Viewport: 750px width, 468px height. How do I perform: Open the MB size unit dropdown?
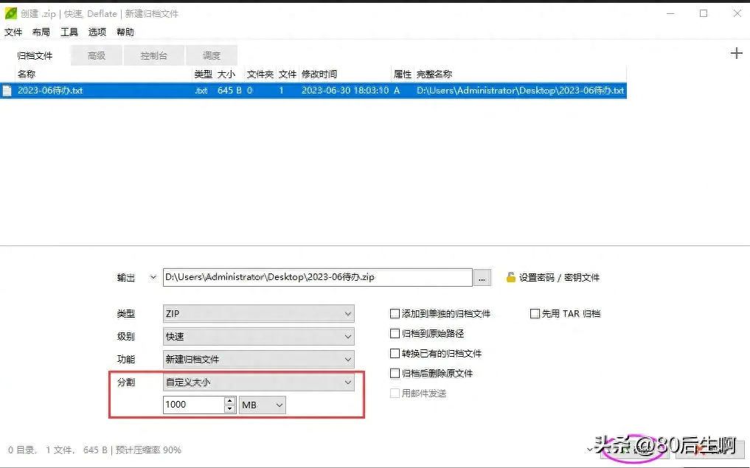coord(263,405)
